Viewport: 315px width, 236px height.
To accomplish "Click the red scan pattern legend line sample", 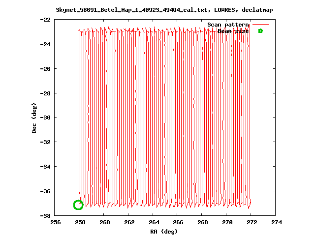I will (x=260, y=25).
